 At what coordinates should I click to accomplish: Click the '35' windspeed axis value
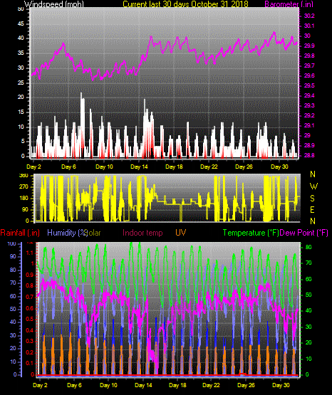(21, 53)
